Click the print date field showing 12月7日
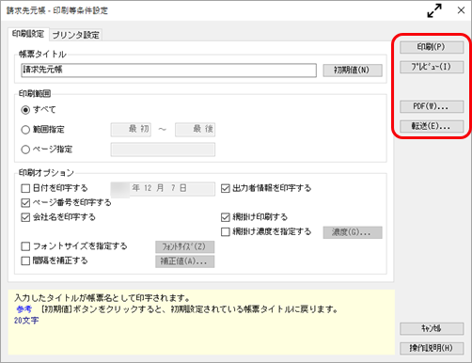 163,189
